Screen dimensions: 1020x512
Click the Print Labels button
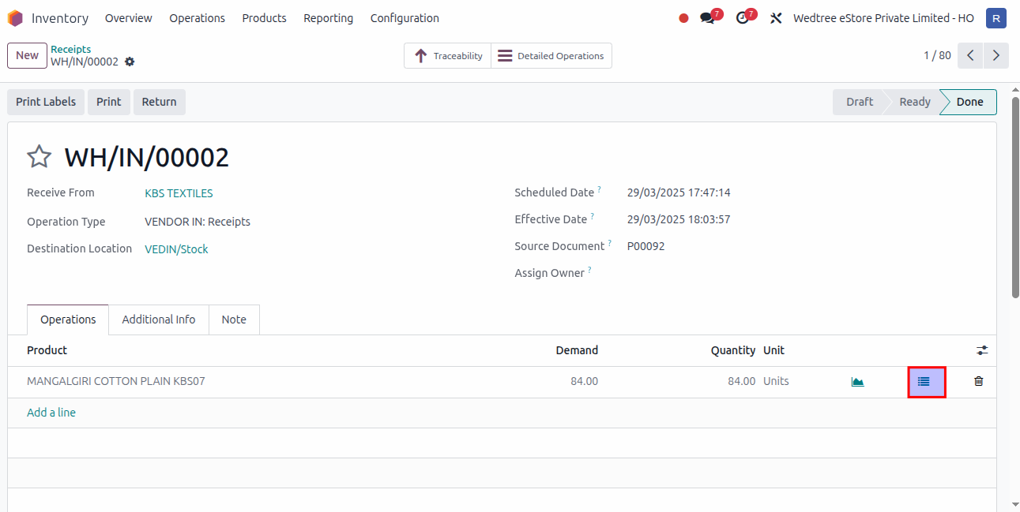coord(46,102)
